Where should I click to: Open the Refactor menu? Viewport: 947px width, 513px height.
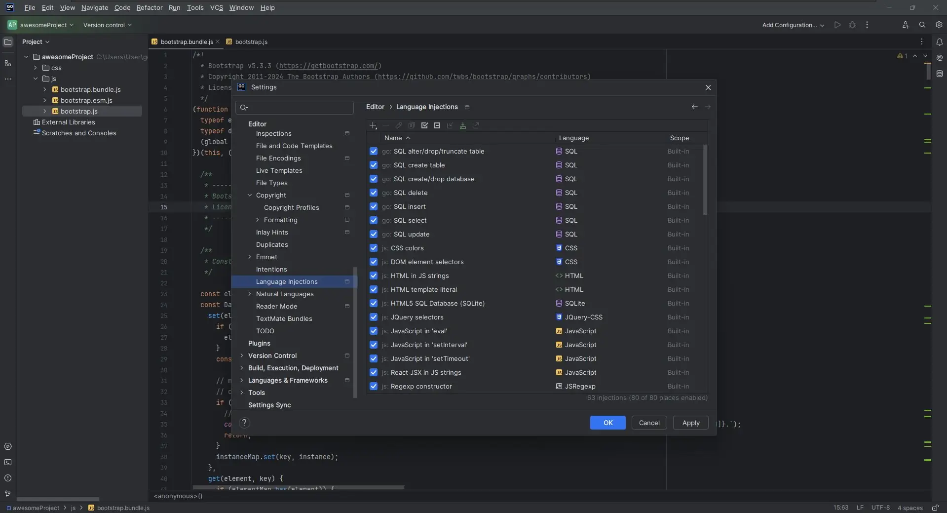tap(149, 8)
